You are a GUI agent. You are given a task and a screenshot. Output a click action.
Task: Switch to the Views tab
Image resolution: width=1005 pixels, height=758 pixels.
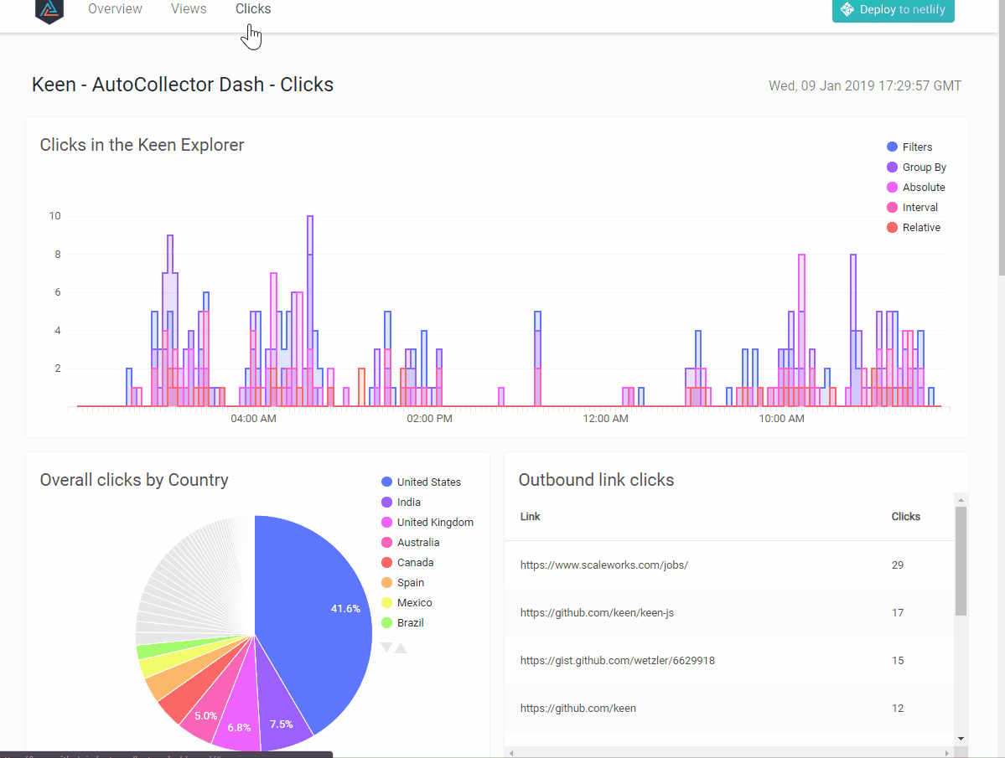point(189,9)
